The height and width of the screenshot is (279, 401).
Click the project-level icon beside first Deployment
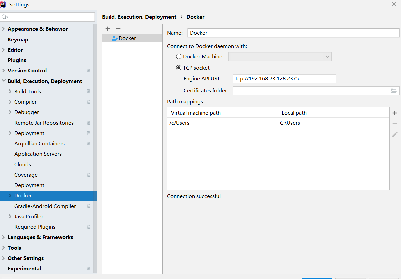[88, 133]
